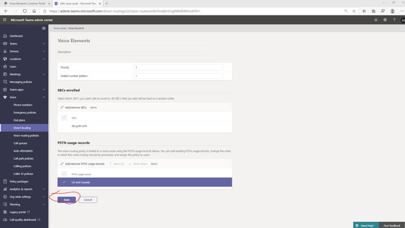The height and width of the screenshot is (228, 405).
Task: Expand the Teams apps menu chevron
Action: [44, 89]
